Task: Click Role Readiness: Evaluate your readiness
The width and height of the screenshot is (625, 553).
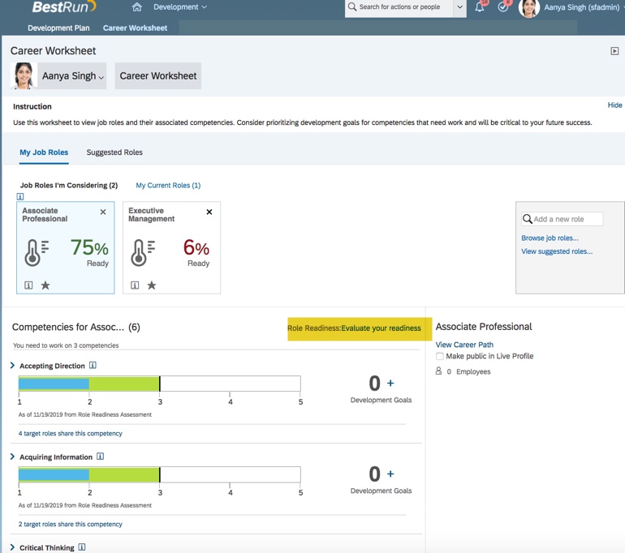Action: [x=354, y=328]
